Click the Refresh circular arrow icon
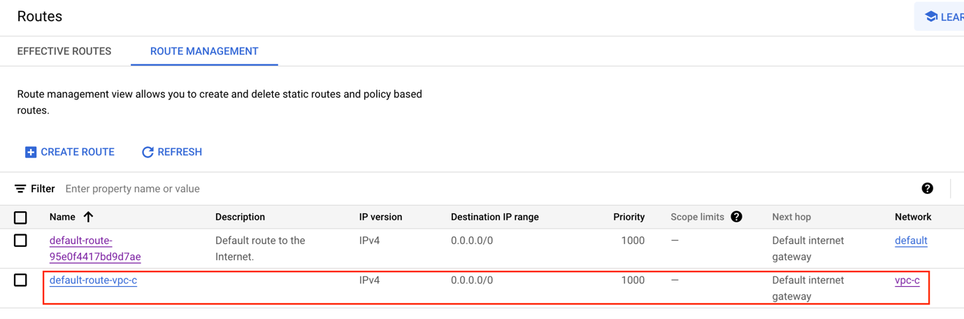This screenshot has height=319, width=964. pyautogui.click(x=148, y=153)
